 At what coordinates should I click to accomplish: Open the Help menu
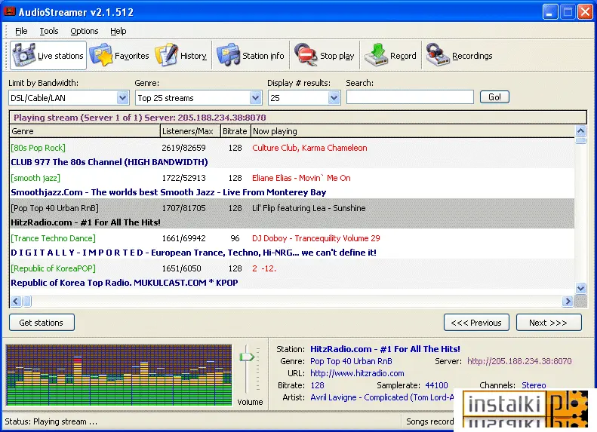[x=118, y=31]
